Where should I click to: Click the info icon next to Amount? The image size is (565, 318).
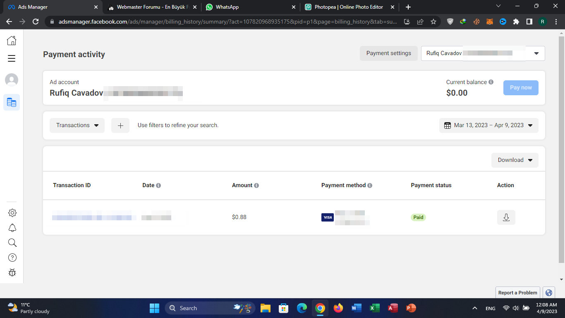256,185
